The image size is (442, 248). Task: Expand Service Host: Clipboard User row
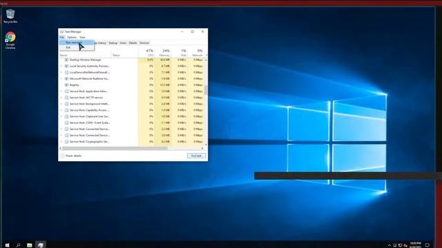pos(61,116)
